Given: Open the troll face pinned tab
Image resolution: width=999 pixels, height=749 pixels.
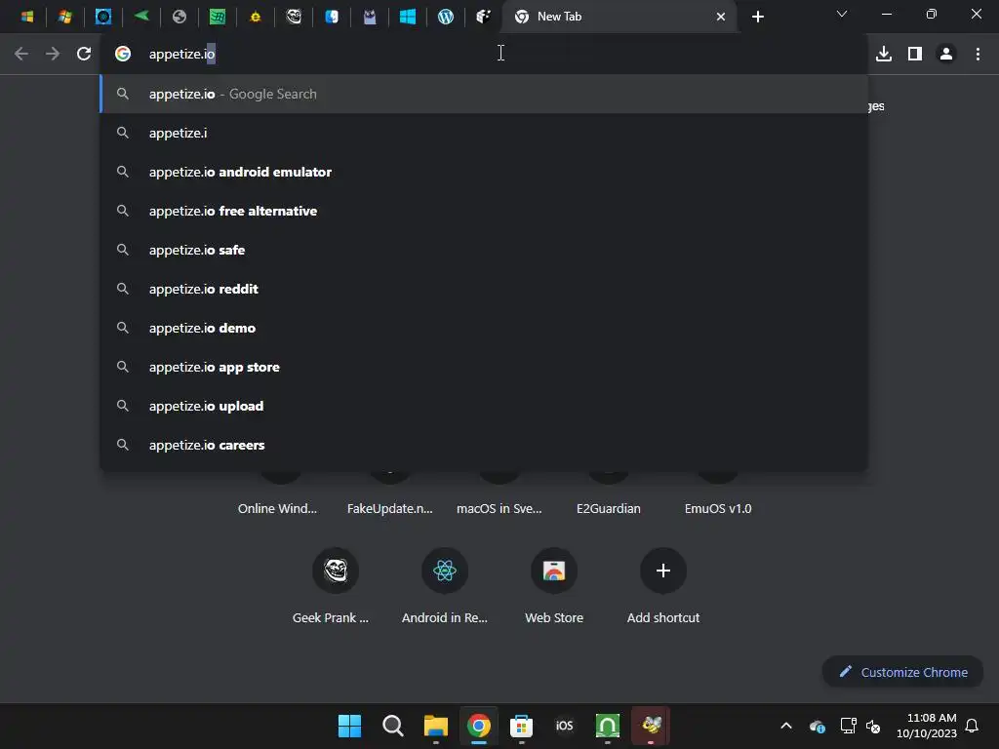Looking at the screenshot, I should [x=294, y=17].
